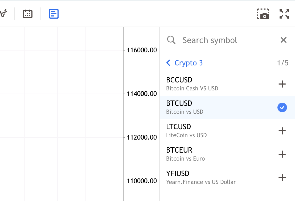295x201 pixels.
Task: Click the 114000.00 price axis label
Action: click(x=141, y=94)
